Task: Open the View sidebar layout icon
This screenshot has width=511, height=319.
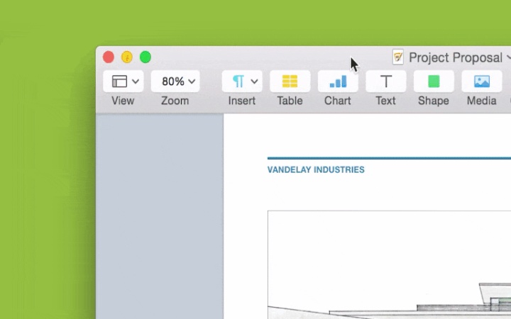Action: click(x=119, y=82)
